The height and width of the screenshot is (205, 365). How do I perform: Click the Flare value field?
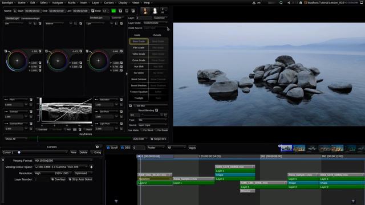(14, 105)
